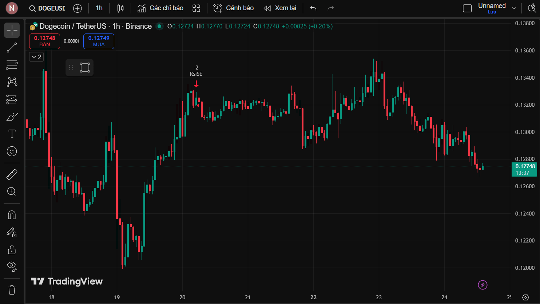Screen dimensions: 540x304
Task: Click the red 0.12748 BÁN sell button
Action: point(44,41)
